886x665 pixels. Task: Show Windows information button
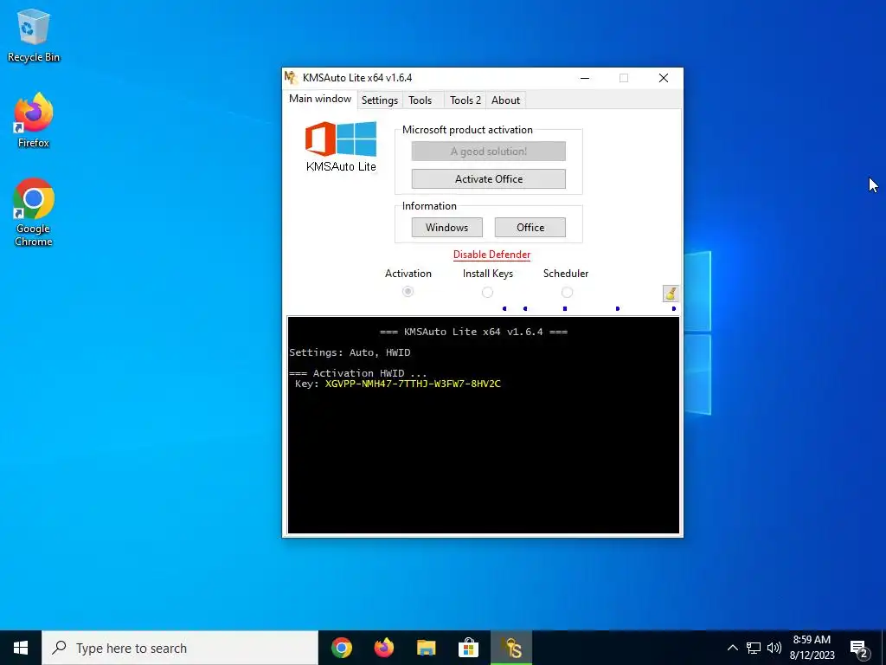pos(447,228)
